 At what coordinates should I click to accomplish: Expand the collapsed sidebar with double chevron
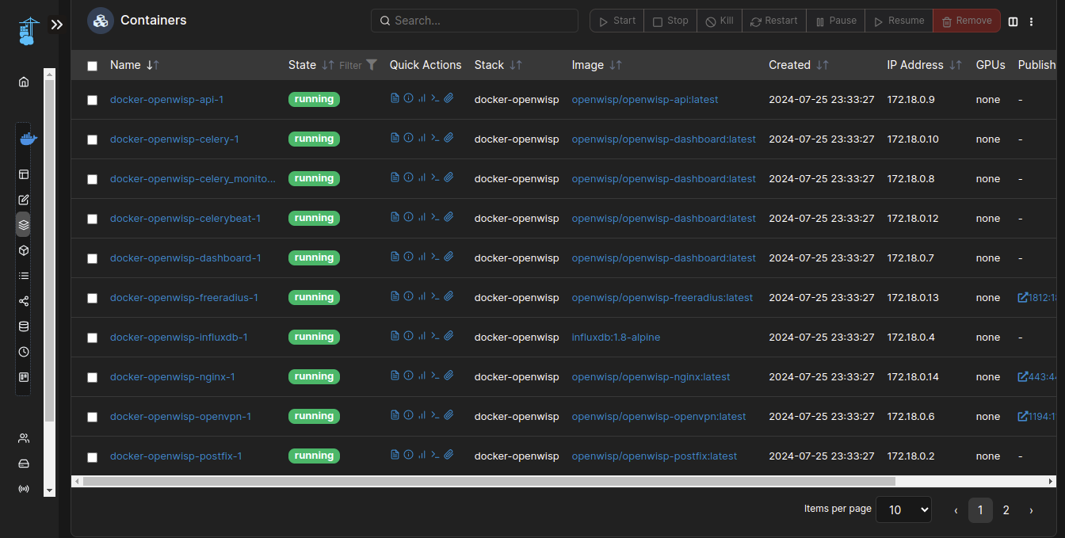(56, 25)
